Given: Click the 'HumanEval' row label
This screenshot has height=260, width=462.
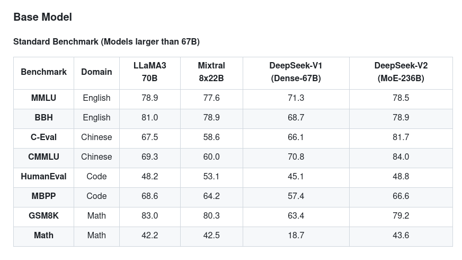Looking at the screenshot, I should 43,176.
